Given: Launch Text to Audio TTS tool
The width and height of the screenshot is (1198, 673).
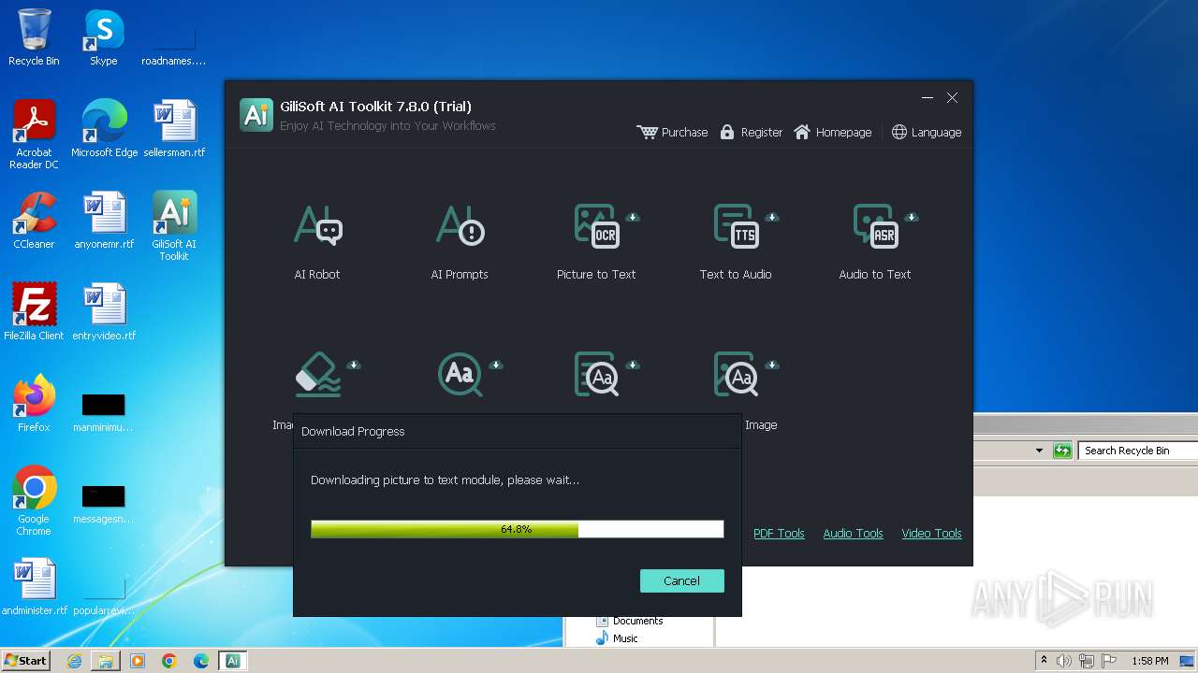Looking at the screenshot, I should [736, 241].
